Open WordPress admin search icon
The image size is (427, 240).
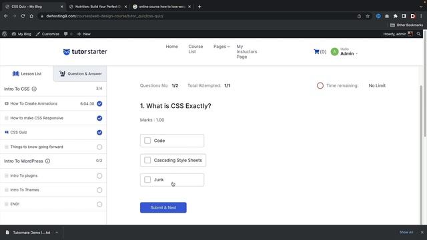pos(418,34)
